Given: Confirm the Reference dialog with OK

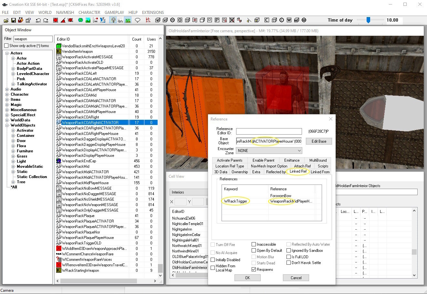Looking at the screenshot, I should coord(247,278).
